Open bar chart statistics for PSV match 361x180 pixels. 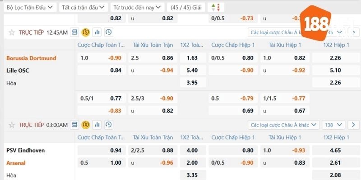(x=97, y=125)
